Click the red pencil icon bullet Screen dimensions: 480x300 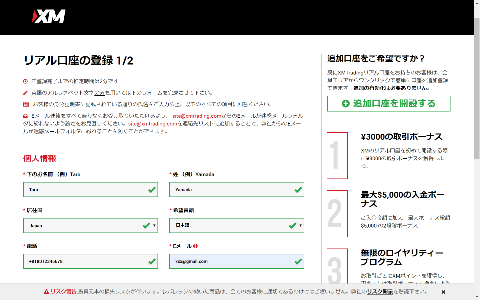pyautogui.click(x=25, y=93)
